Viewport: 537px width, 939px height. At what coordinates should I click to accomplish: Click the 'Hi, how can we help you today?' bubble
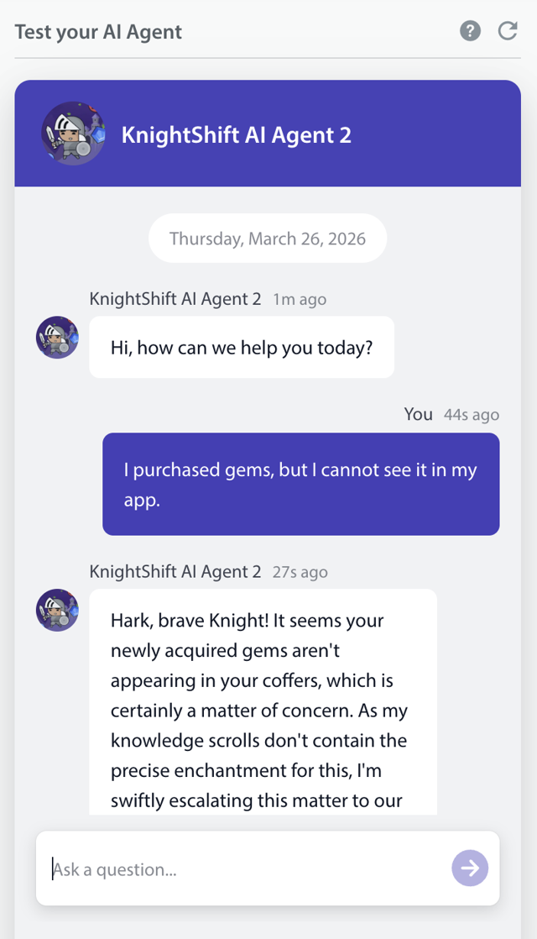click(x=242, y=347)
